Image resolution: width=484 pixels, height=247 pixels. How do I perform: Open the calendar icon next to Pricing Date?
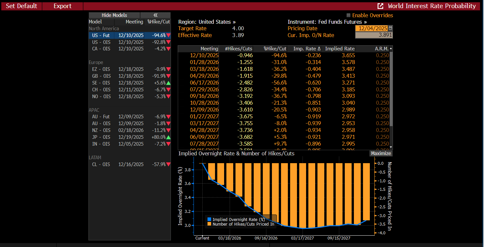tap(390, 28)
